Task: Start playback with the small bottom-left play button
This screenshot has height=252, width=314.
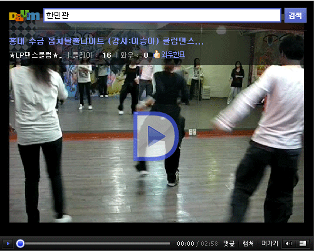Action: pyautogui.click(x=8, y=243)
